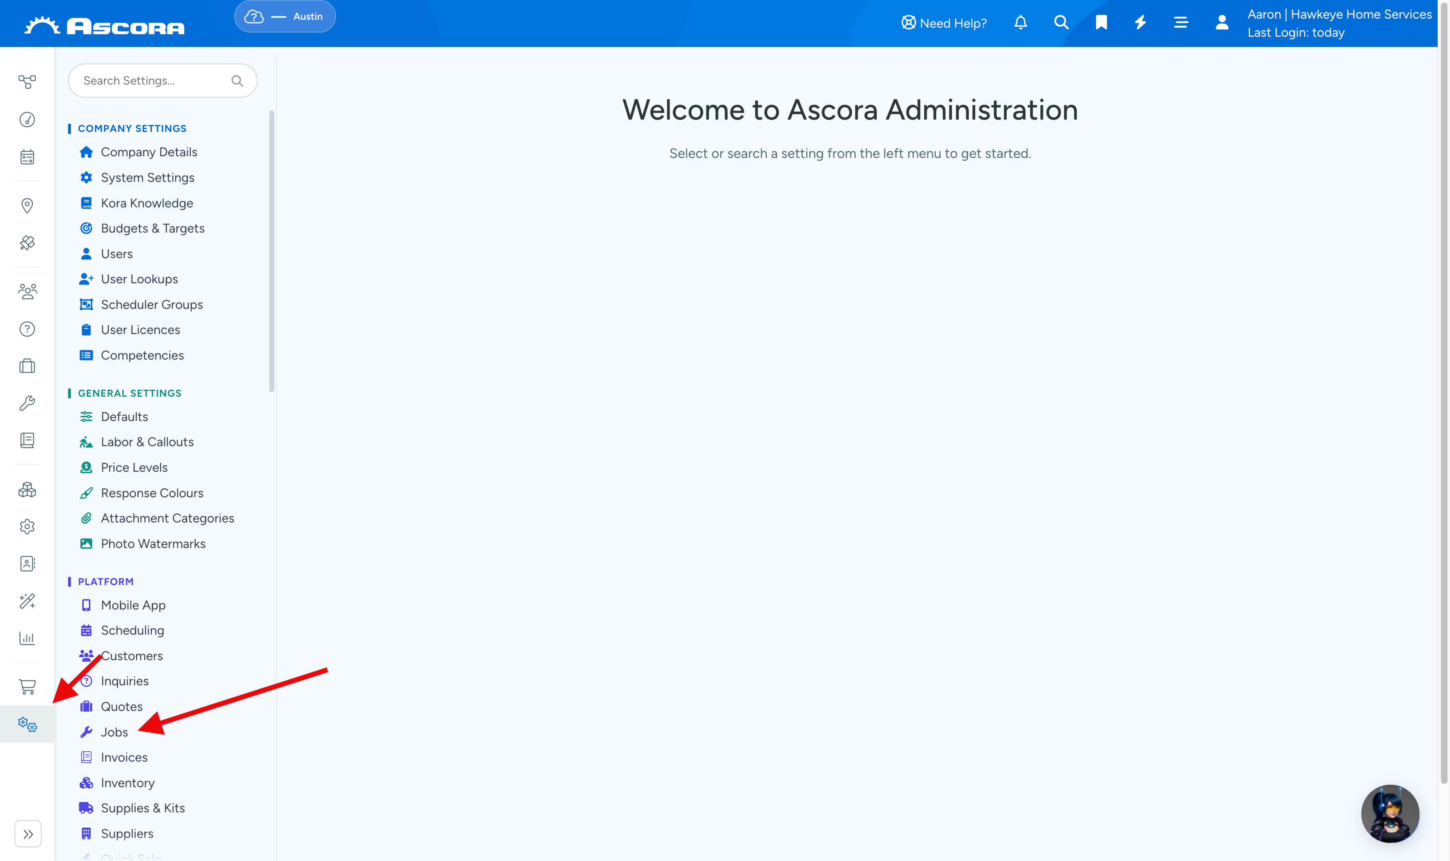Image resolution: width=1450 pixels, height=861 pixels.
Task: Open the inventory boxes icon in left rail
Action: 27,490
